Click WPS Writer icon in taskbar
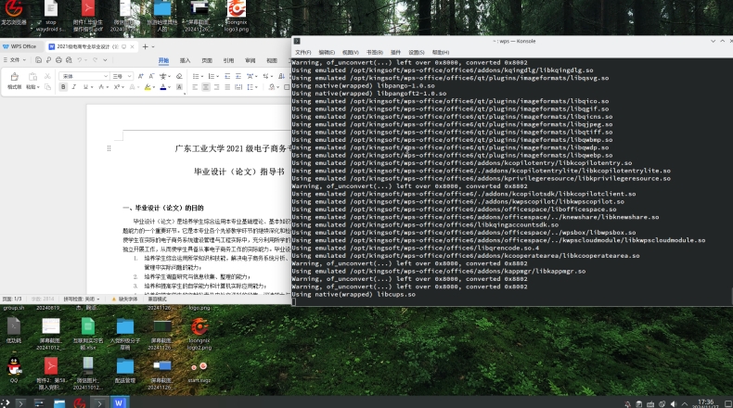The width and height of the screenshot is (733, 408). tap(119, 402)
